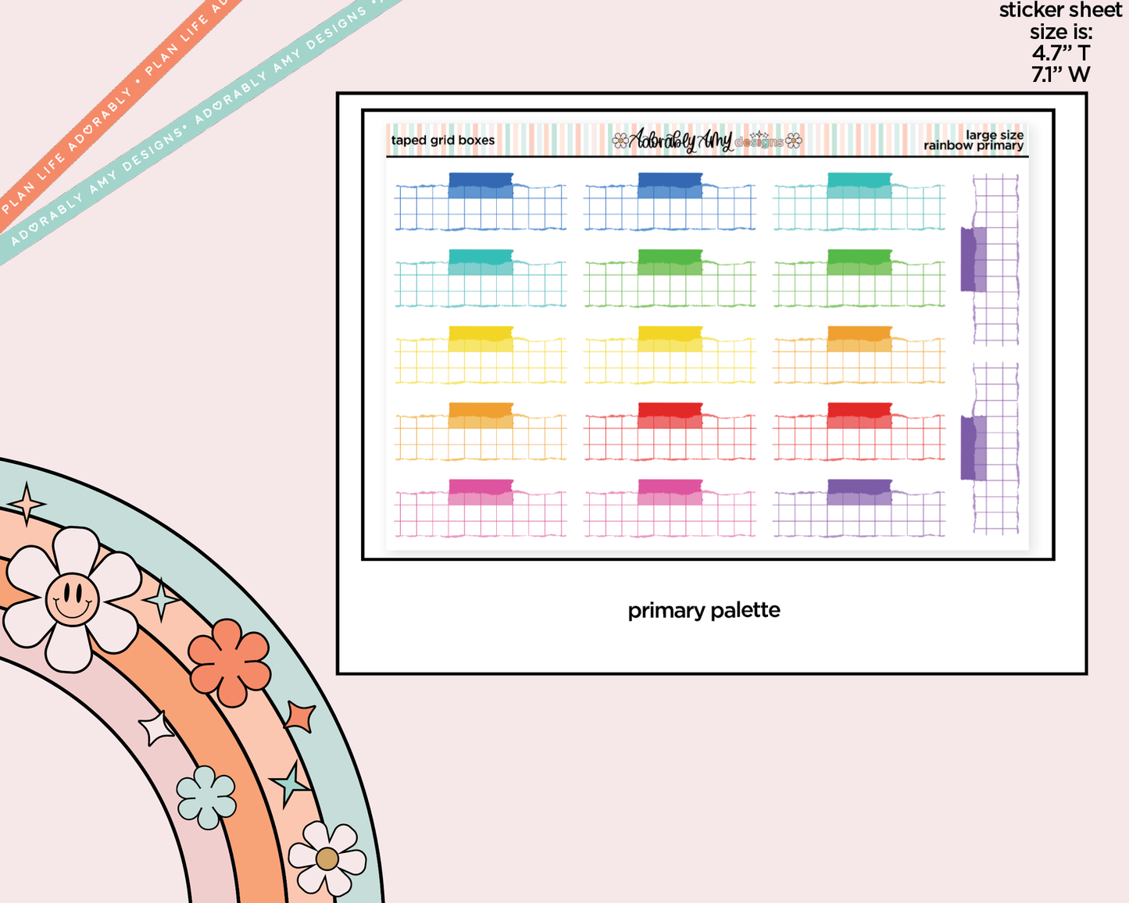
Task: Click the 'large size rainbow primary' label
Action: pos(974,141)
